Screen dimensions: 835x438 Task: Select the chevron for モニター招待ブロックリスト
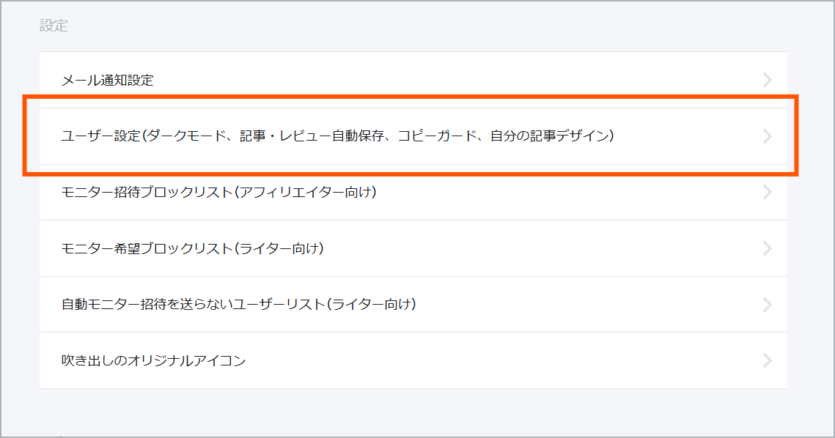pos(767,192)
